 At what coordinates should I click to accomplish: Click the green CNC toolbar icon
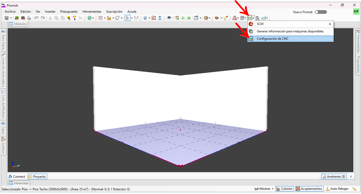[250, 18]
